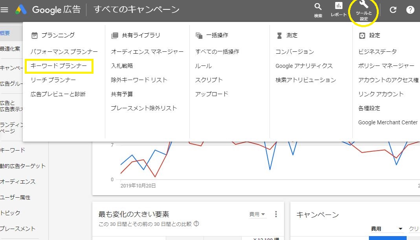Open 共有予算

pos(122,94)
